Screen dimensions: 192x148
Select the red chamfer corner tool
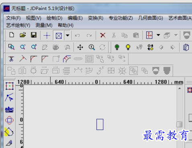(x=45, y=59)
